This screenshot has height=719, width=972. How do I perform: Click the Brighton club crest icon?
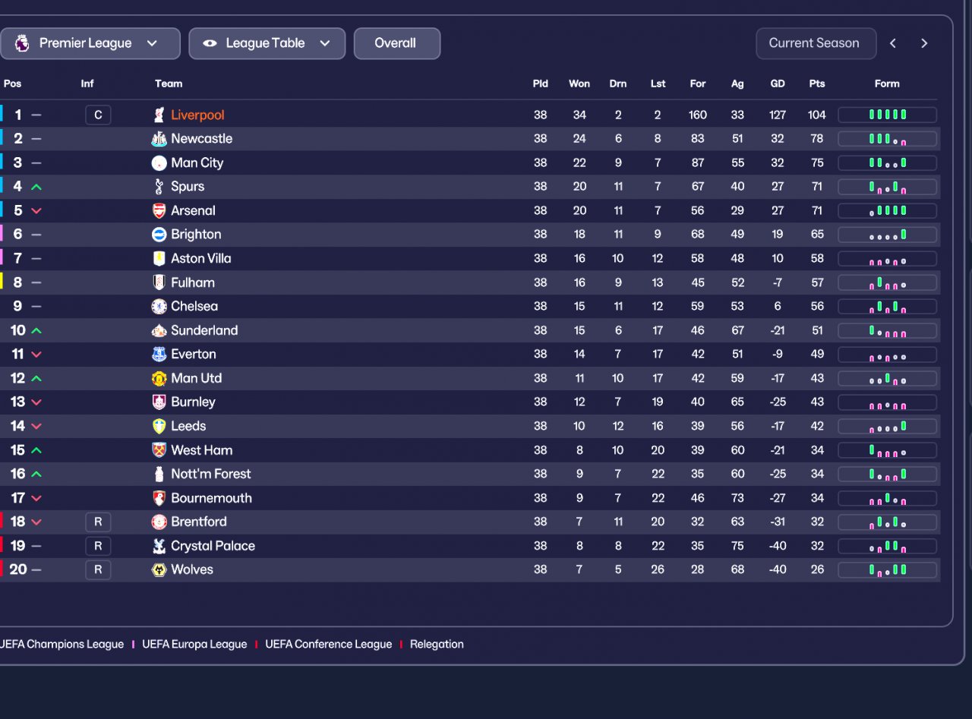pos(159,235)
